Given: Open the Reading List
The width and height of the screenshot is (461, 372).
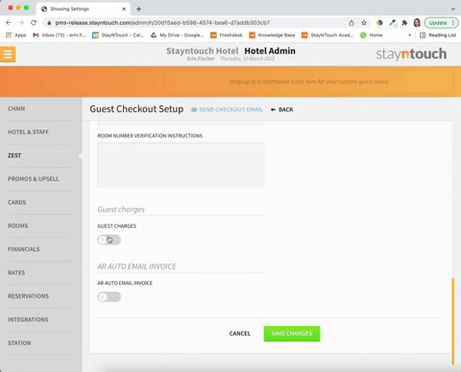Looking at the screenshot, I should tap(438, 35).
